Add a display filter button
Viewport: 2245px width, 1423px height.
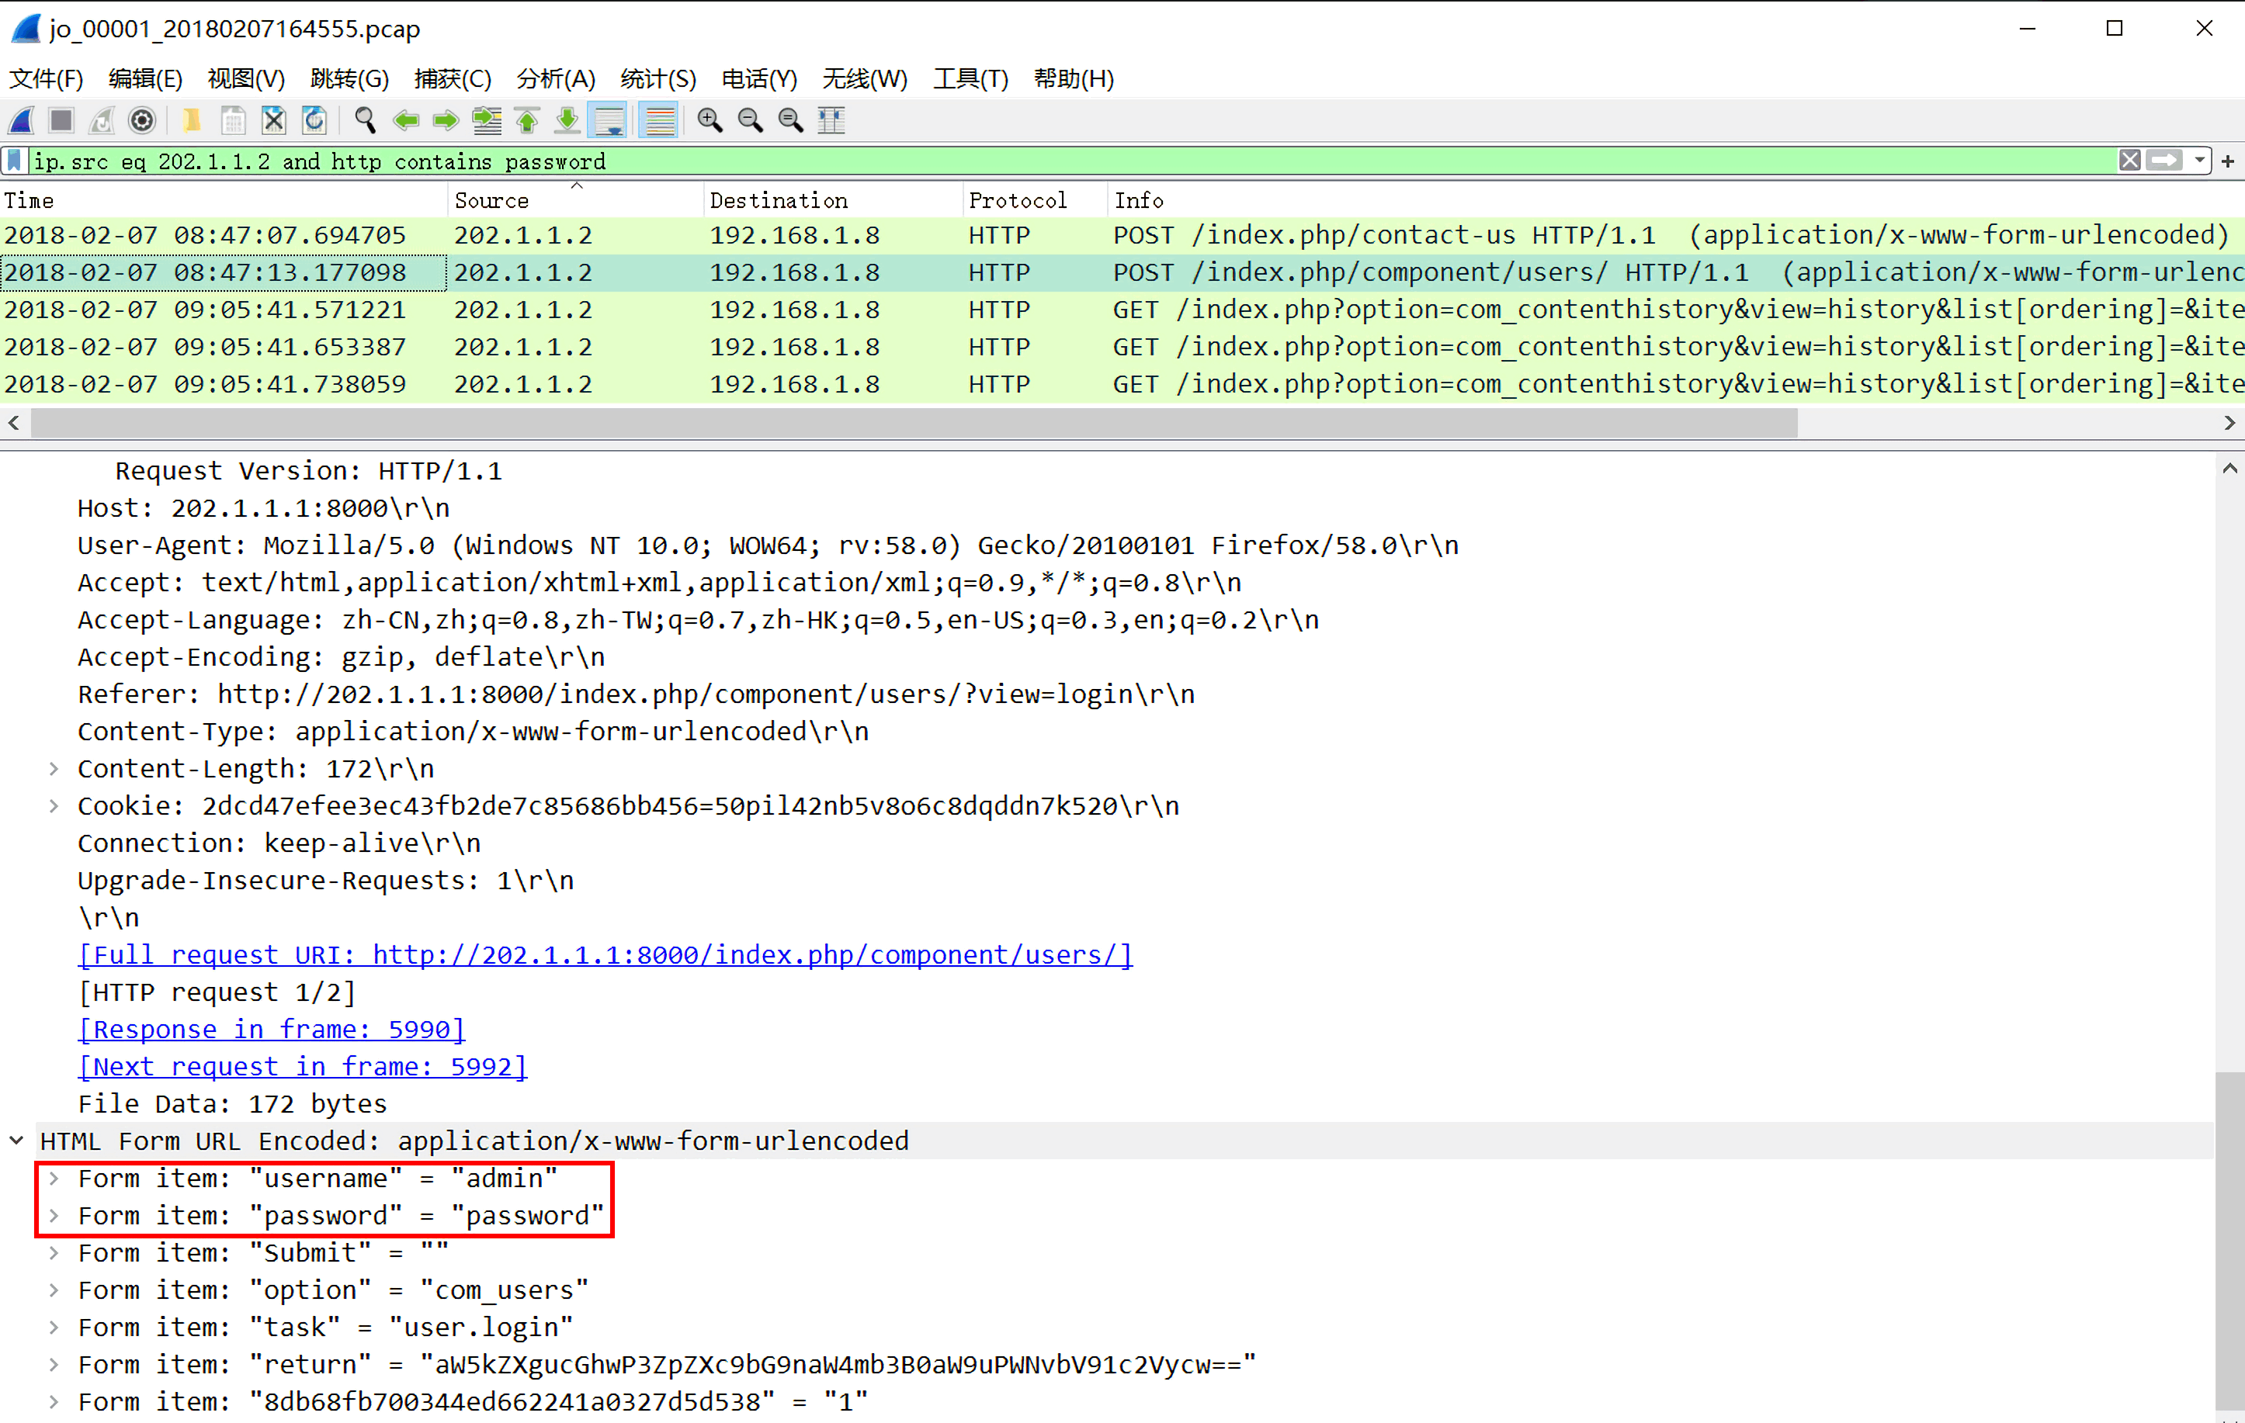tap(2228, 161)
